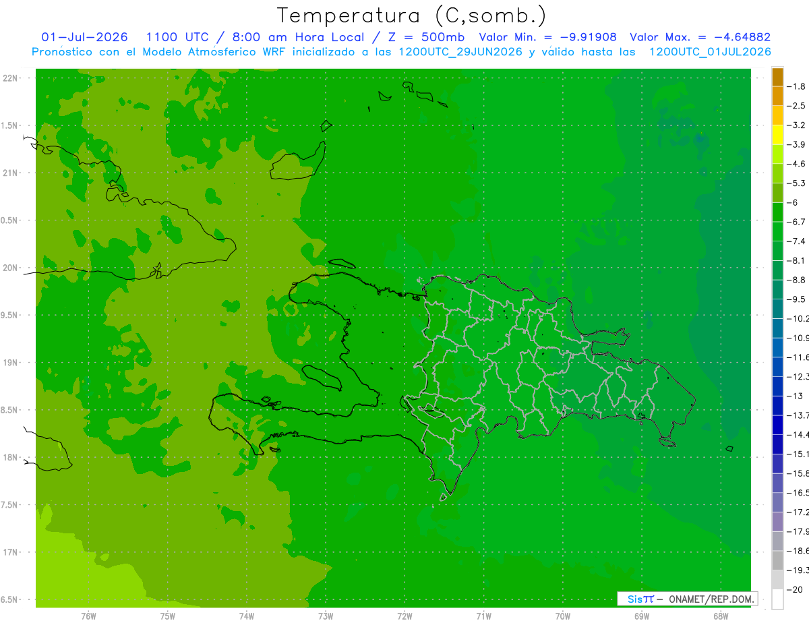Pick the yellow swatch between -3.2 and -3.9
This screenshot has width=809, height=625.
(777, 135)
